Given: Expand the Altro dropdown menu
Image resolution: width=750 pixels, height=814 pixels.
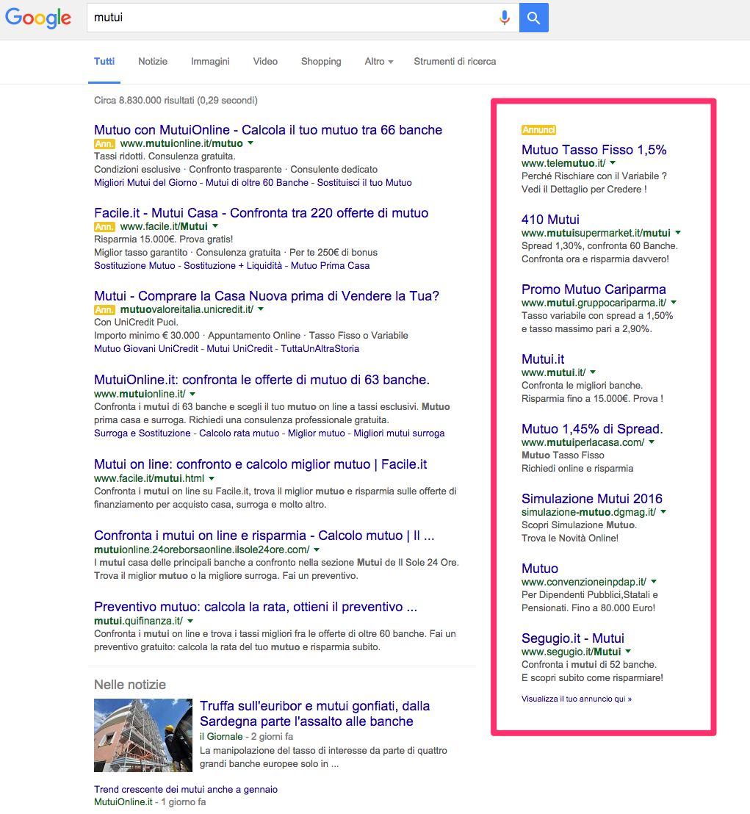Looking at the screenshot, I should point(379,61).
